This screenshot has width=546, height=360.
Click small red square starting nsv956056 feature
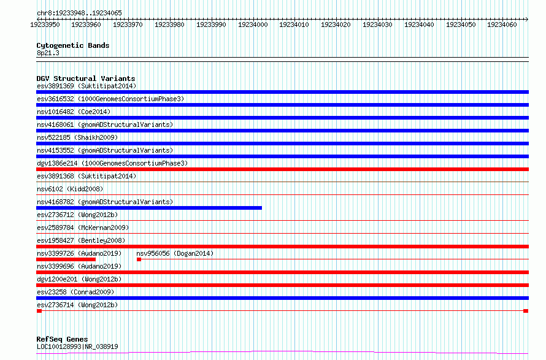(139, 259)
